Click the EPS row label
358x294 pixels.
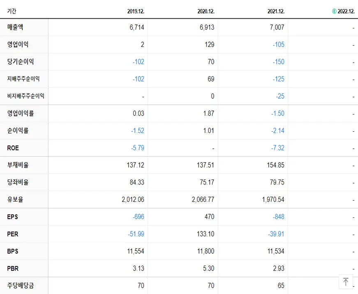(13, 217)
